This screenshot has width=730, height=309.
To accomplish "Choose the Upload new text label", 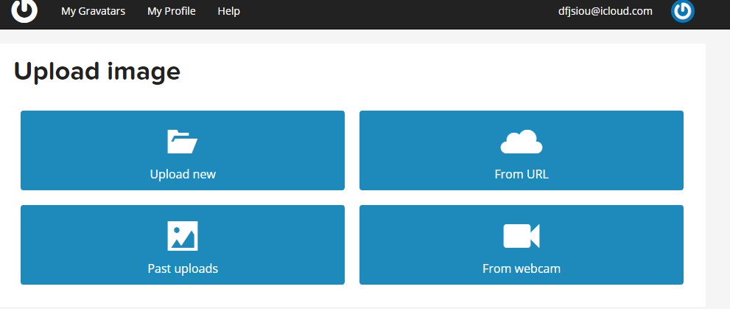I will 183,174.
